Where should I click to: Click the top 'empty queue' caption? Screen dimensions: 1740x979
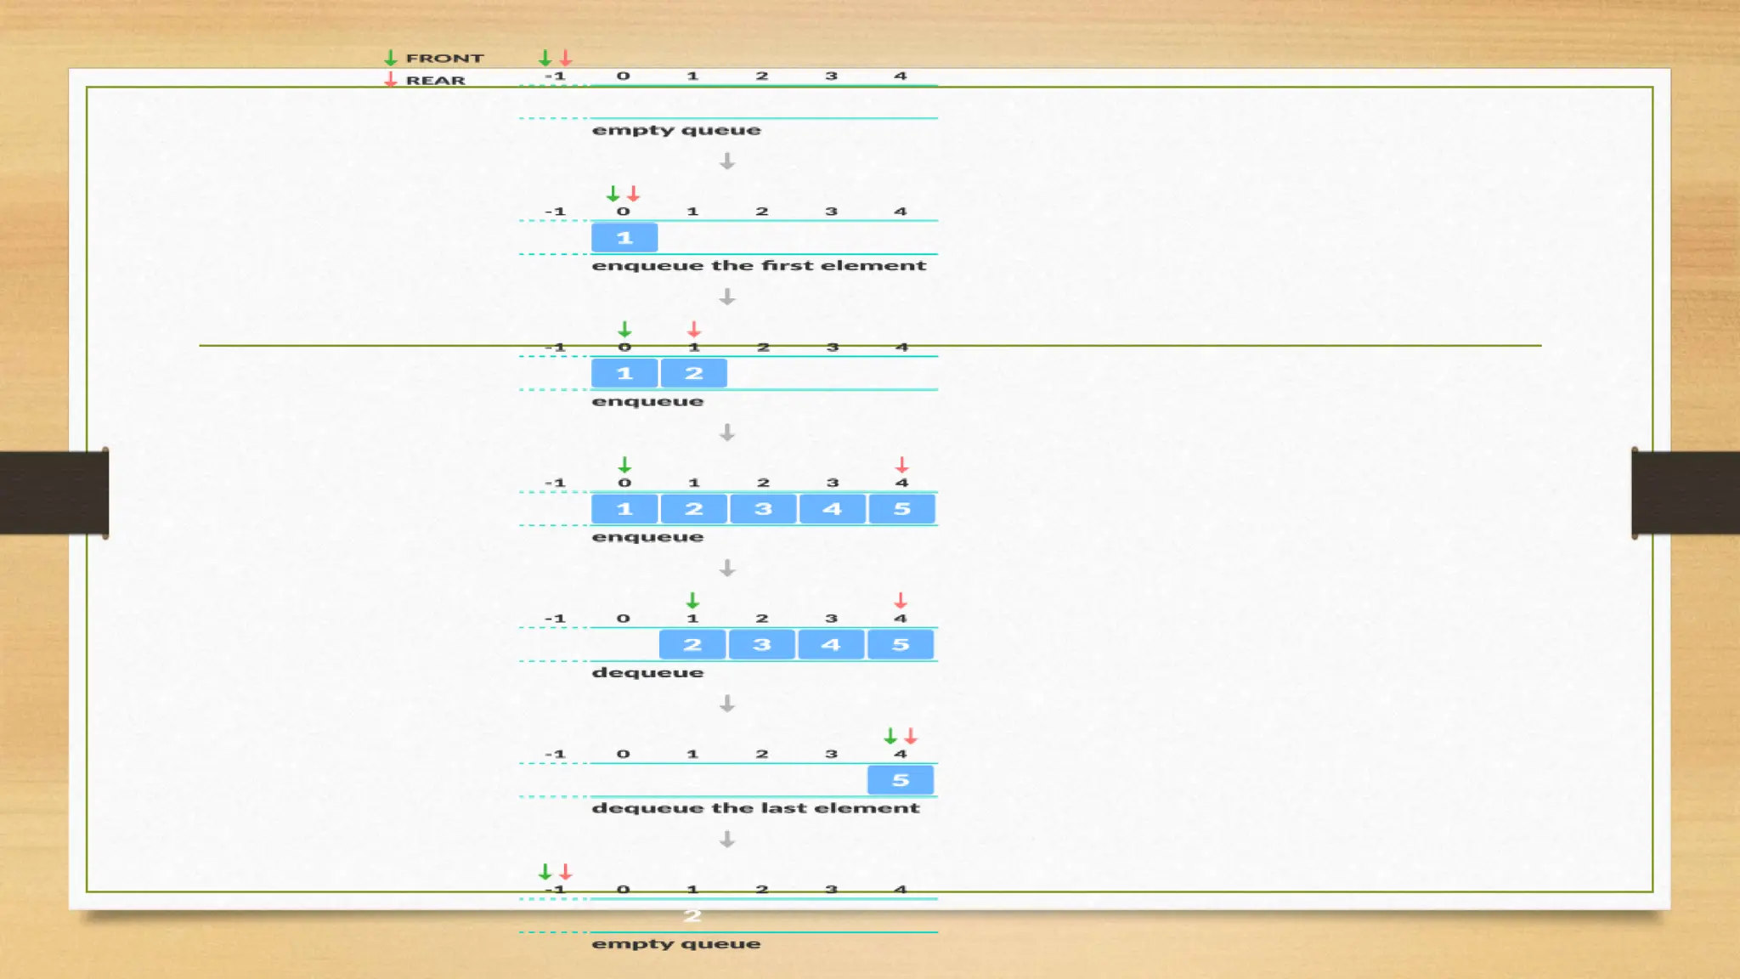676,130
